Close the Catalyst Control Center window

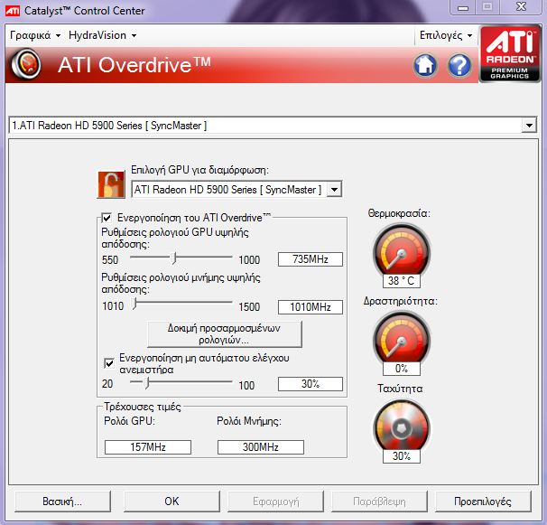pos(521,7)
